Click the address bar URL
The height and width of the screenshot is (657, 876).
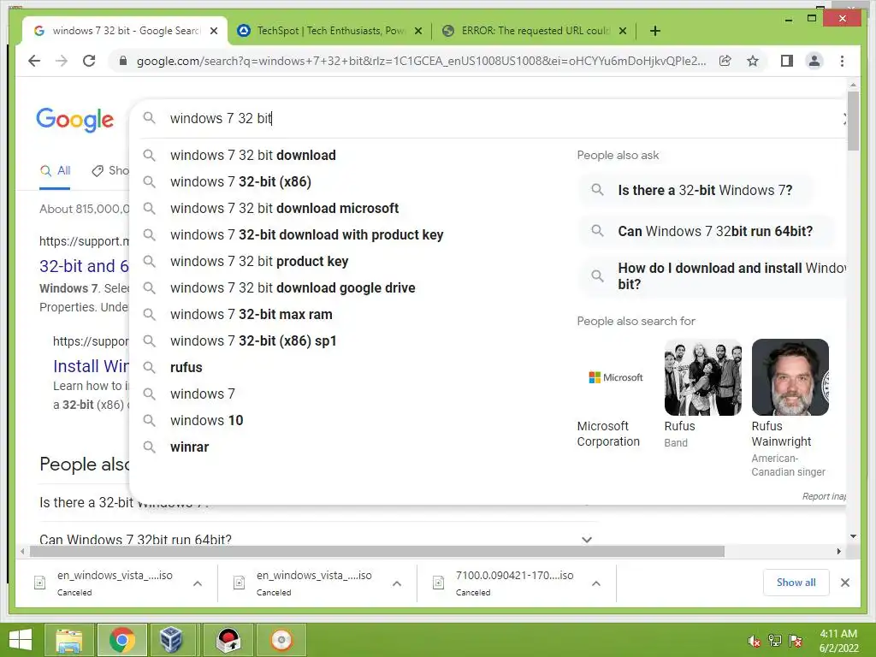[421, 61]
